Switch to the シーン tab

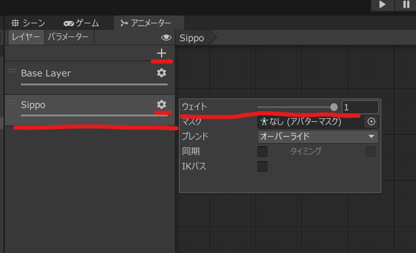(29, 23)
